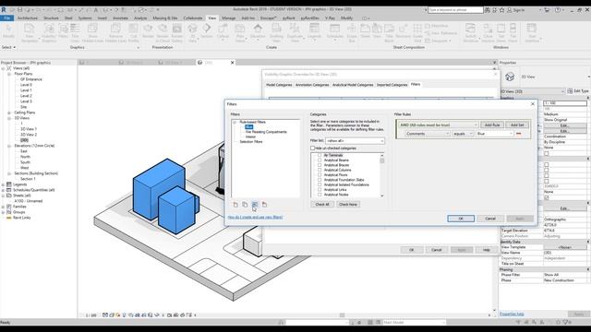Select Level 1 floor plan in browser

(x=26, y=90)
